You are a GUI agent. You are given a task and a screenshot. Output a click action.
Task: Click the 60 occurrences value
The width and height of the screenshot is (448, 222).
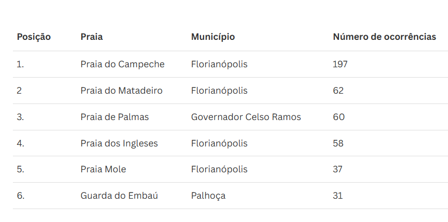pos(338,117)
